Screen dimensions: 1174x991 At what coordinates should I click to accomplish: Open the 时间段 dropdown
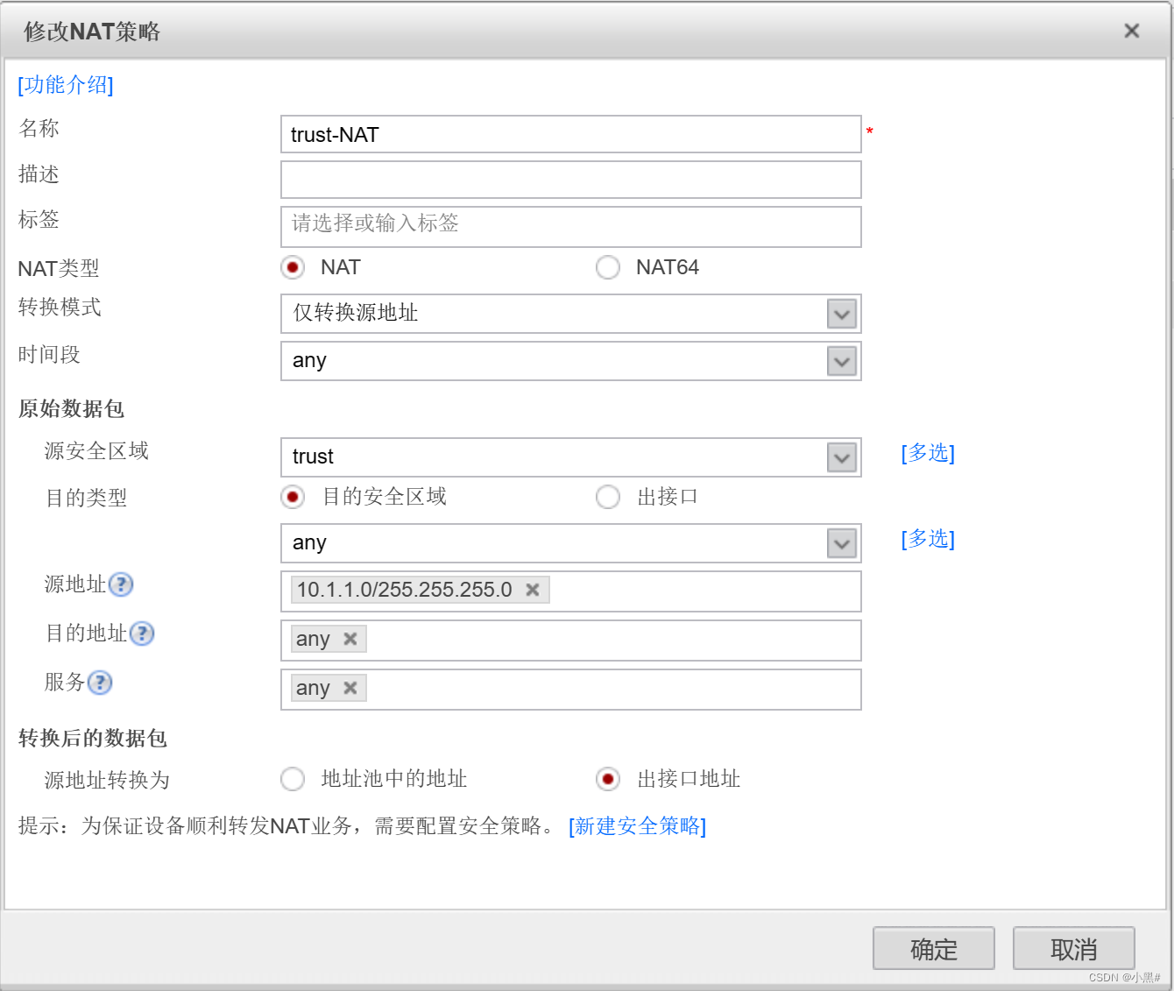click(x=841, y=361)
